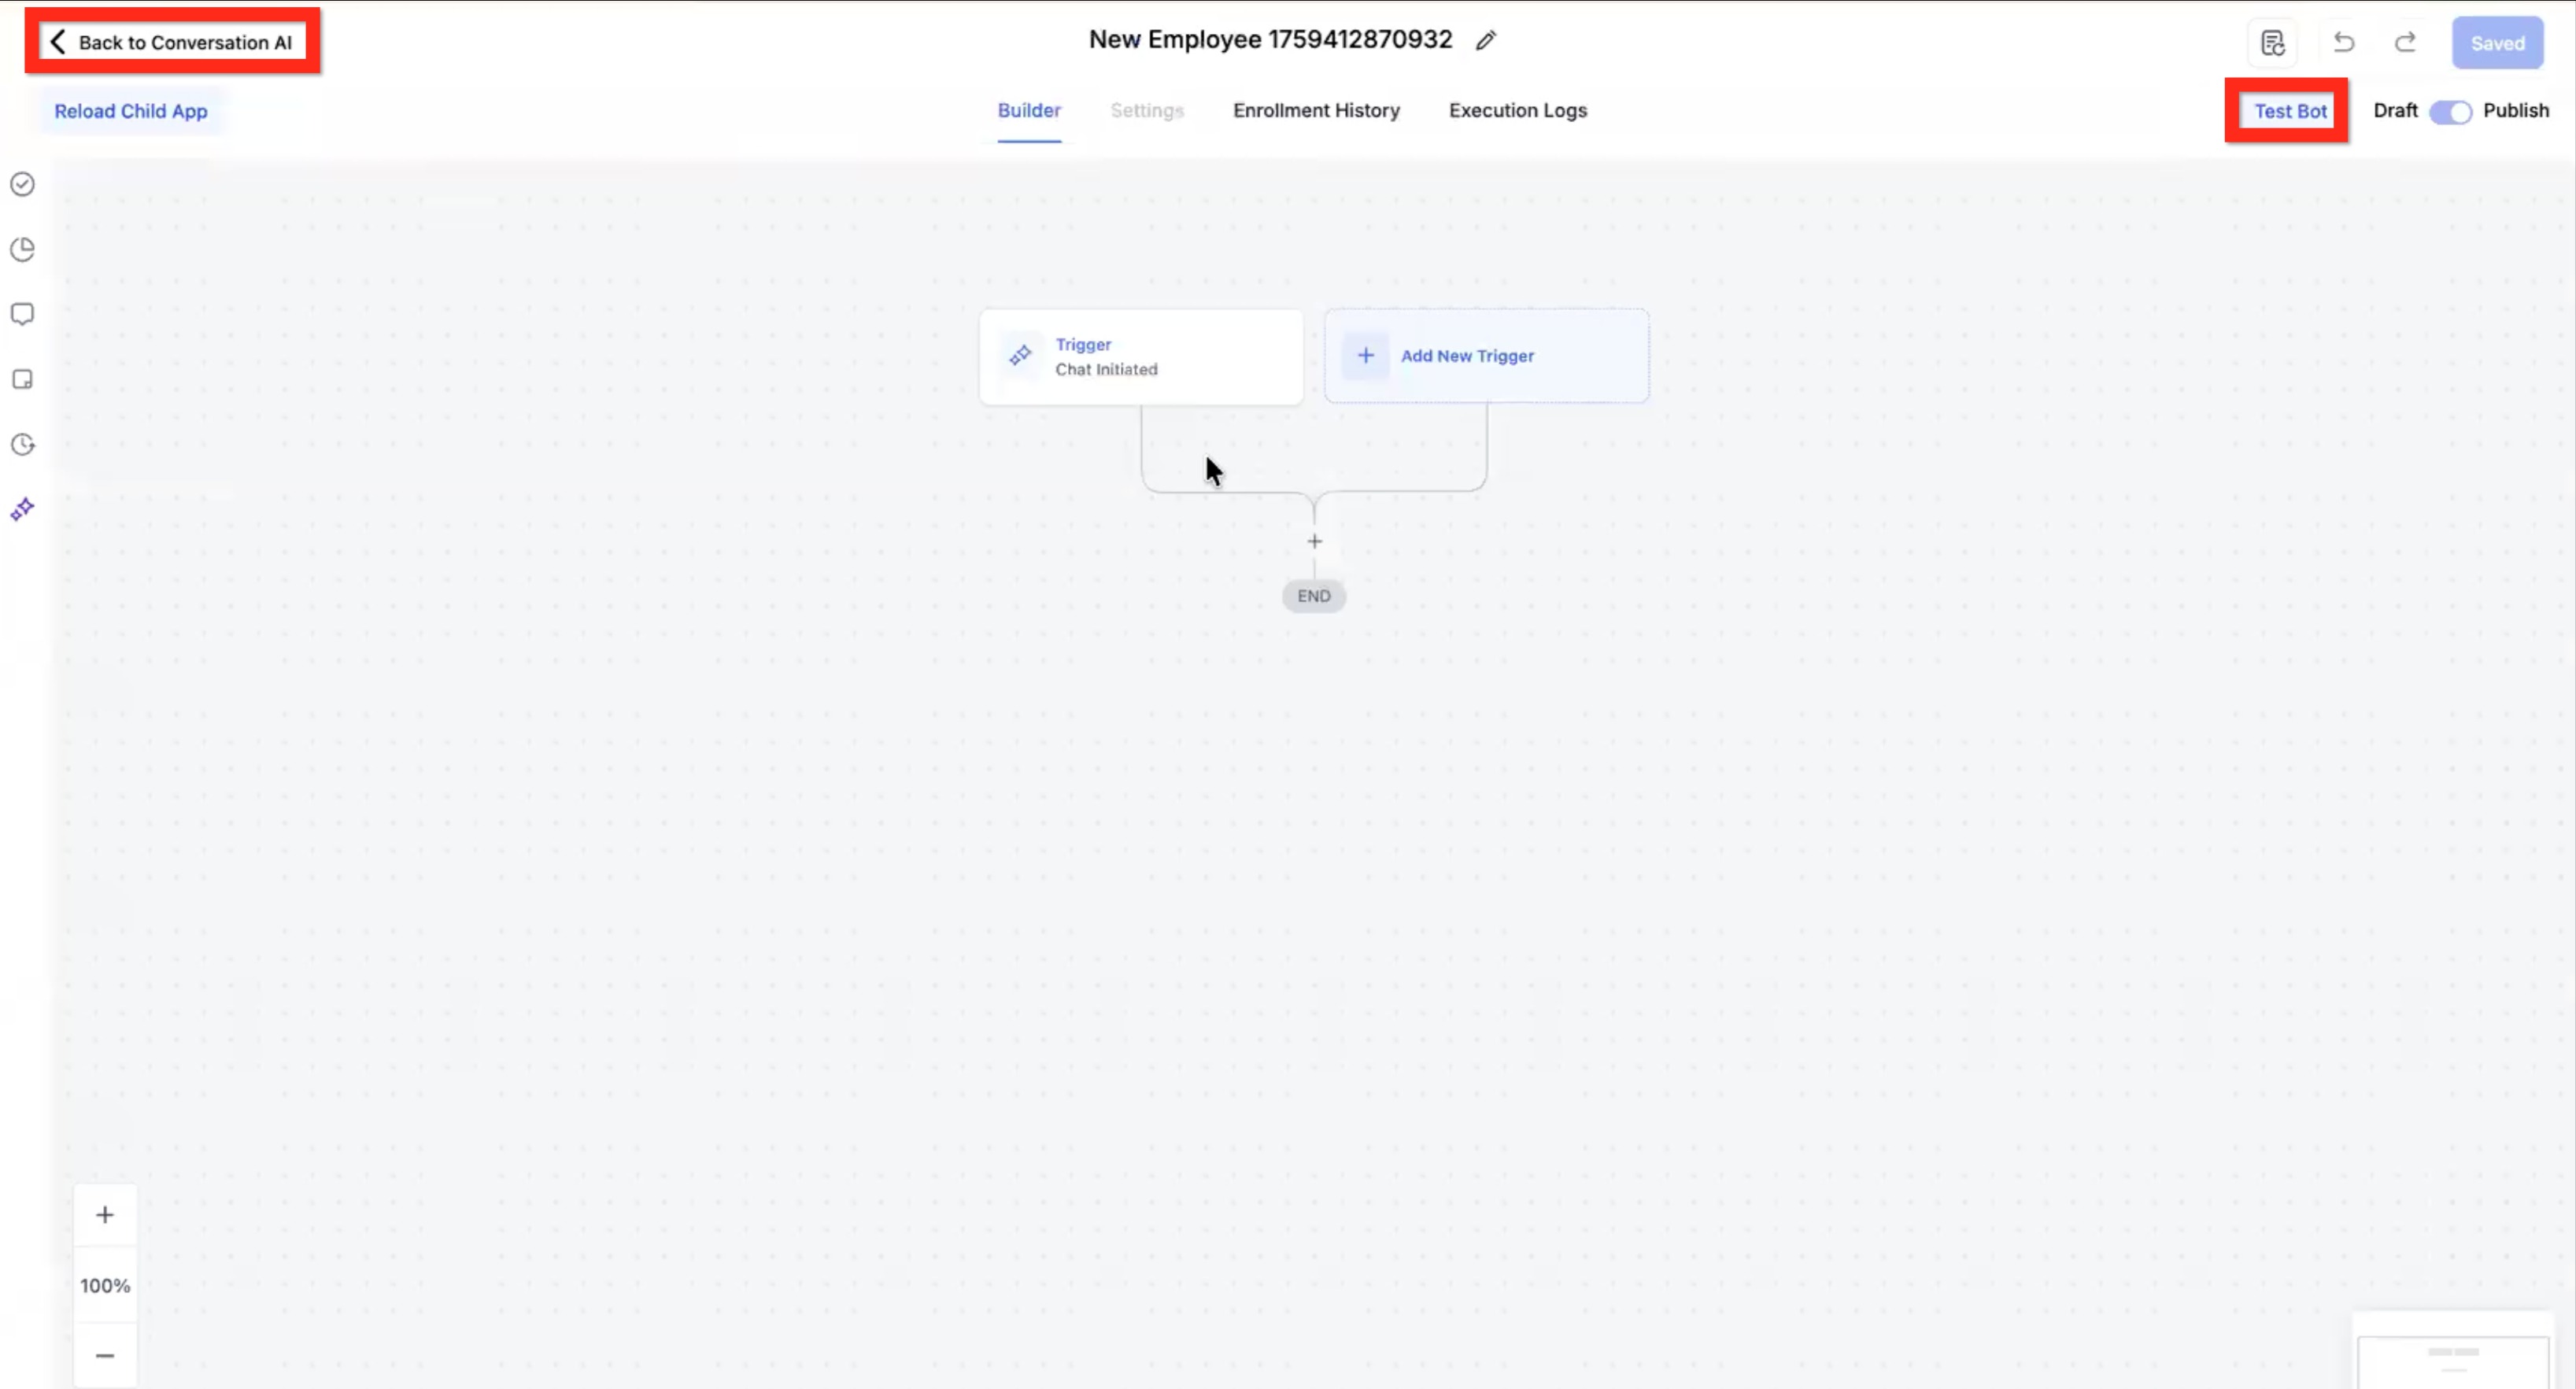The image size is (2576, 1389).
Task: Click the undo arrow icon
Action: (x=2343, y=43)
